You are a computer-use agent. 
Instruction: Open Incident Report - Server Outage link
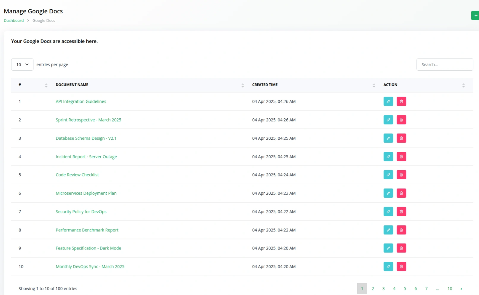coord(86,157)
